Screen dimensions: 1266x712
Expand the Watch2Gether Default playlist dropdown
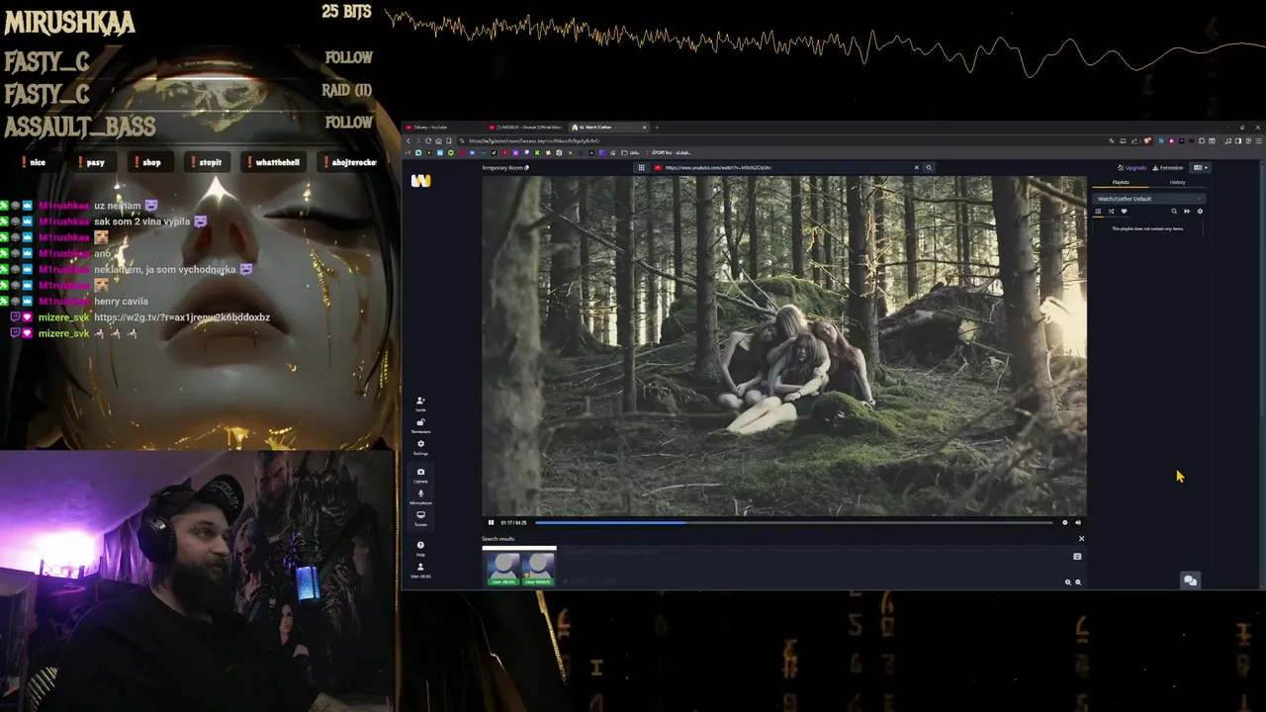pyautogui.click(x=1149, y=199)
